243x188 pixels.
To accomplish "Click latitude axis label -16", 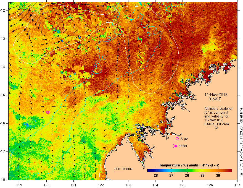I will pyautogui.click(x=3, y=123).
